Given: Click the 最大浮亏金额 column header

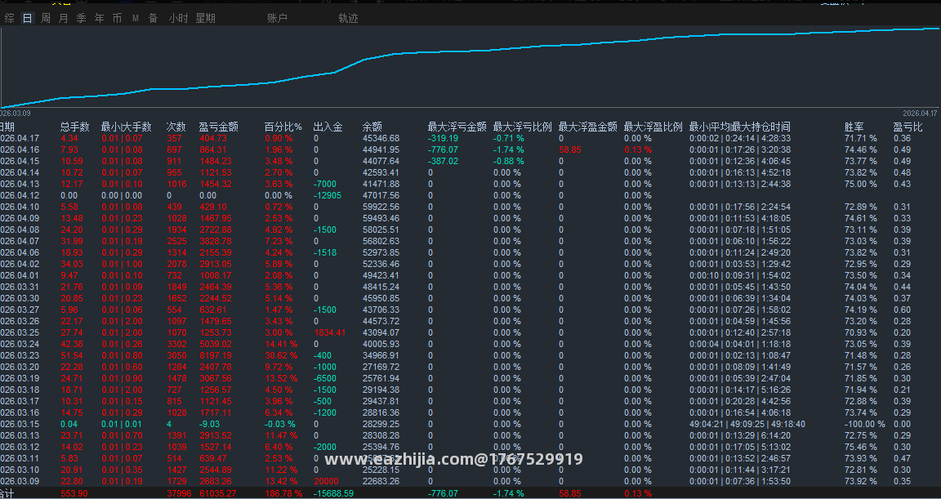Looking at the screenshot, I should click(457, 127).
